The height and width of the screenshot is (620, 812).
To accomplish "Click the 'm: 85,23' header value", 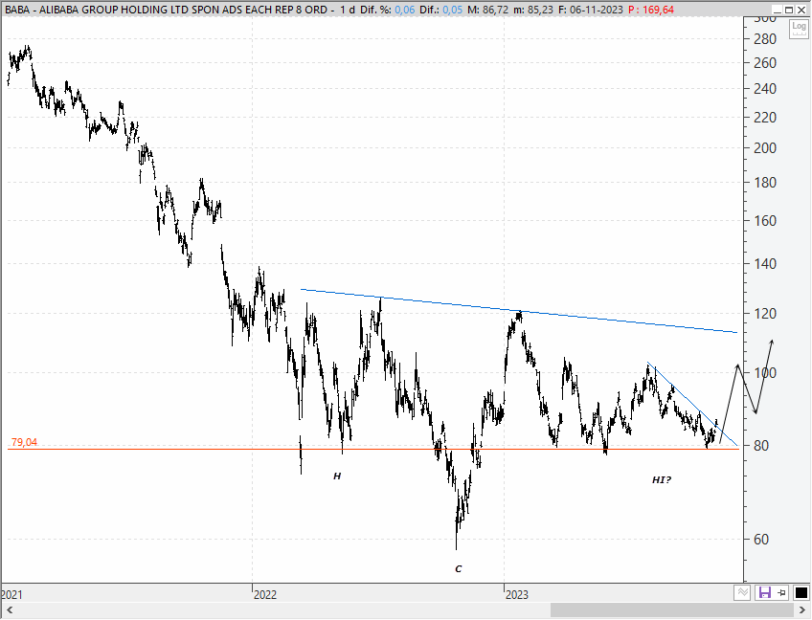I will (x=533, y=10).
